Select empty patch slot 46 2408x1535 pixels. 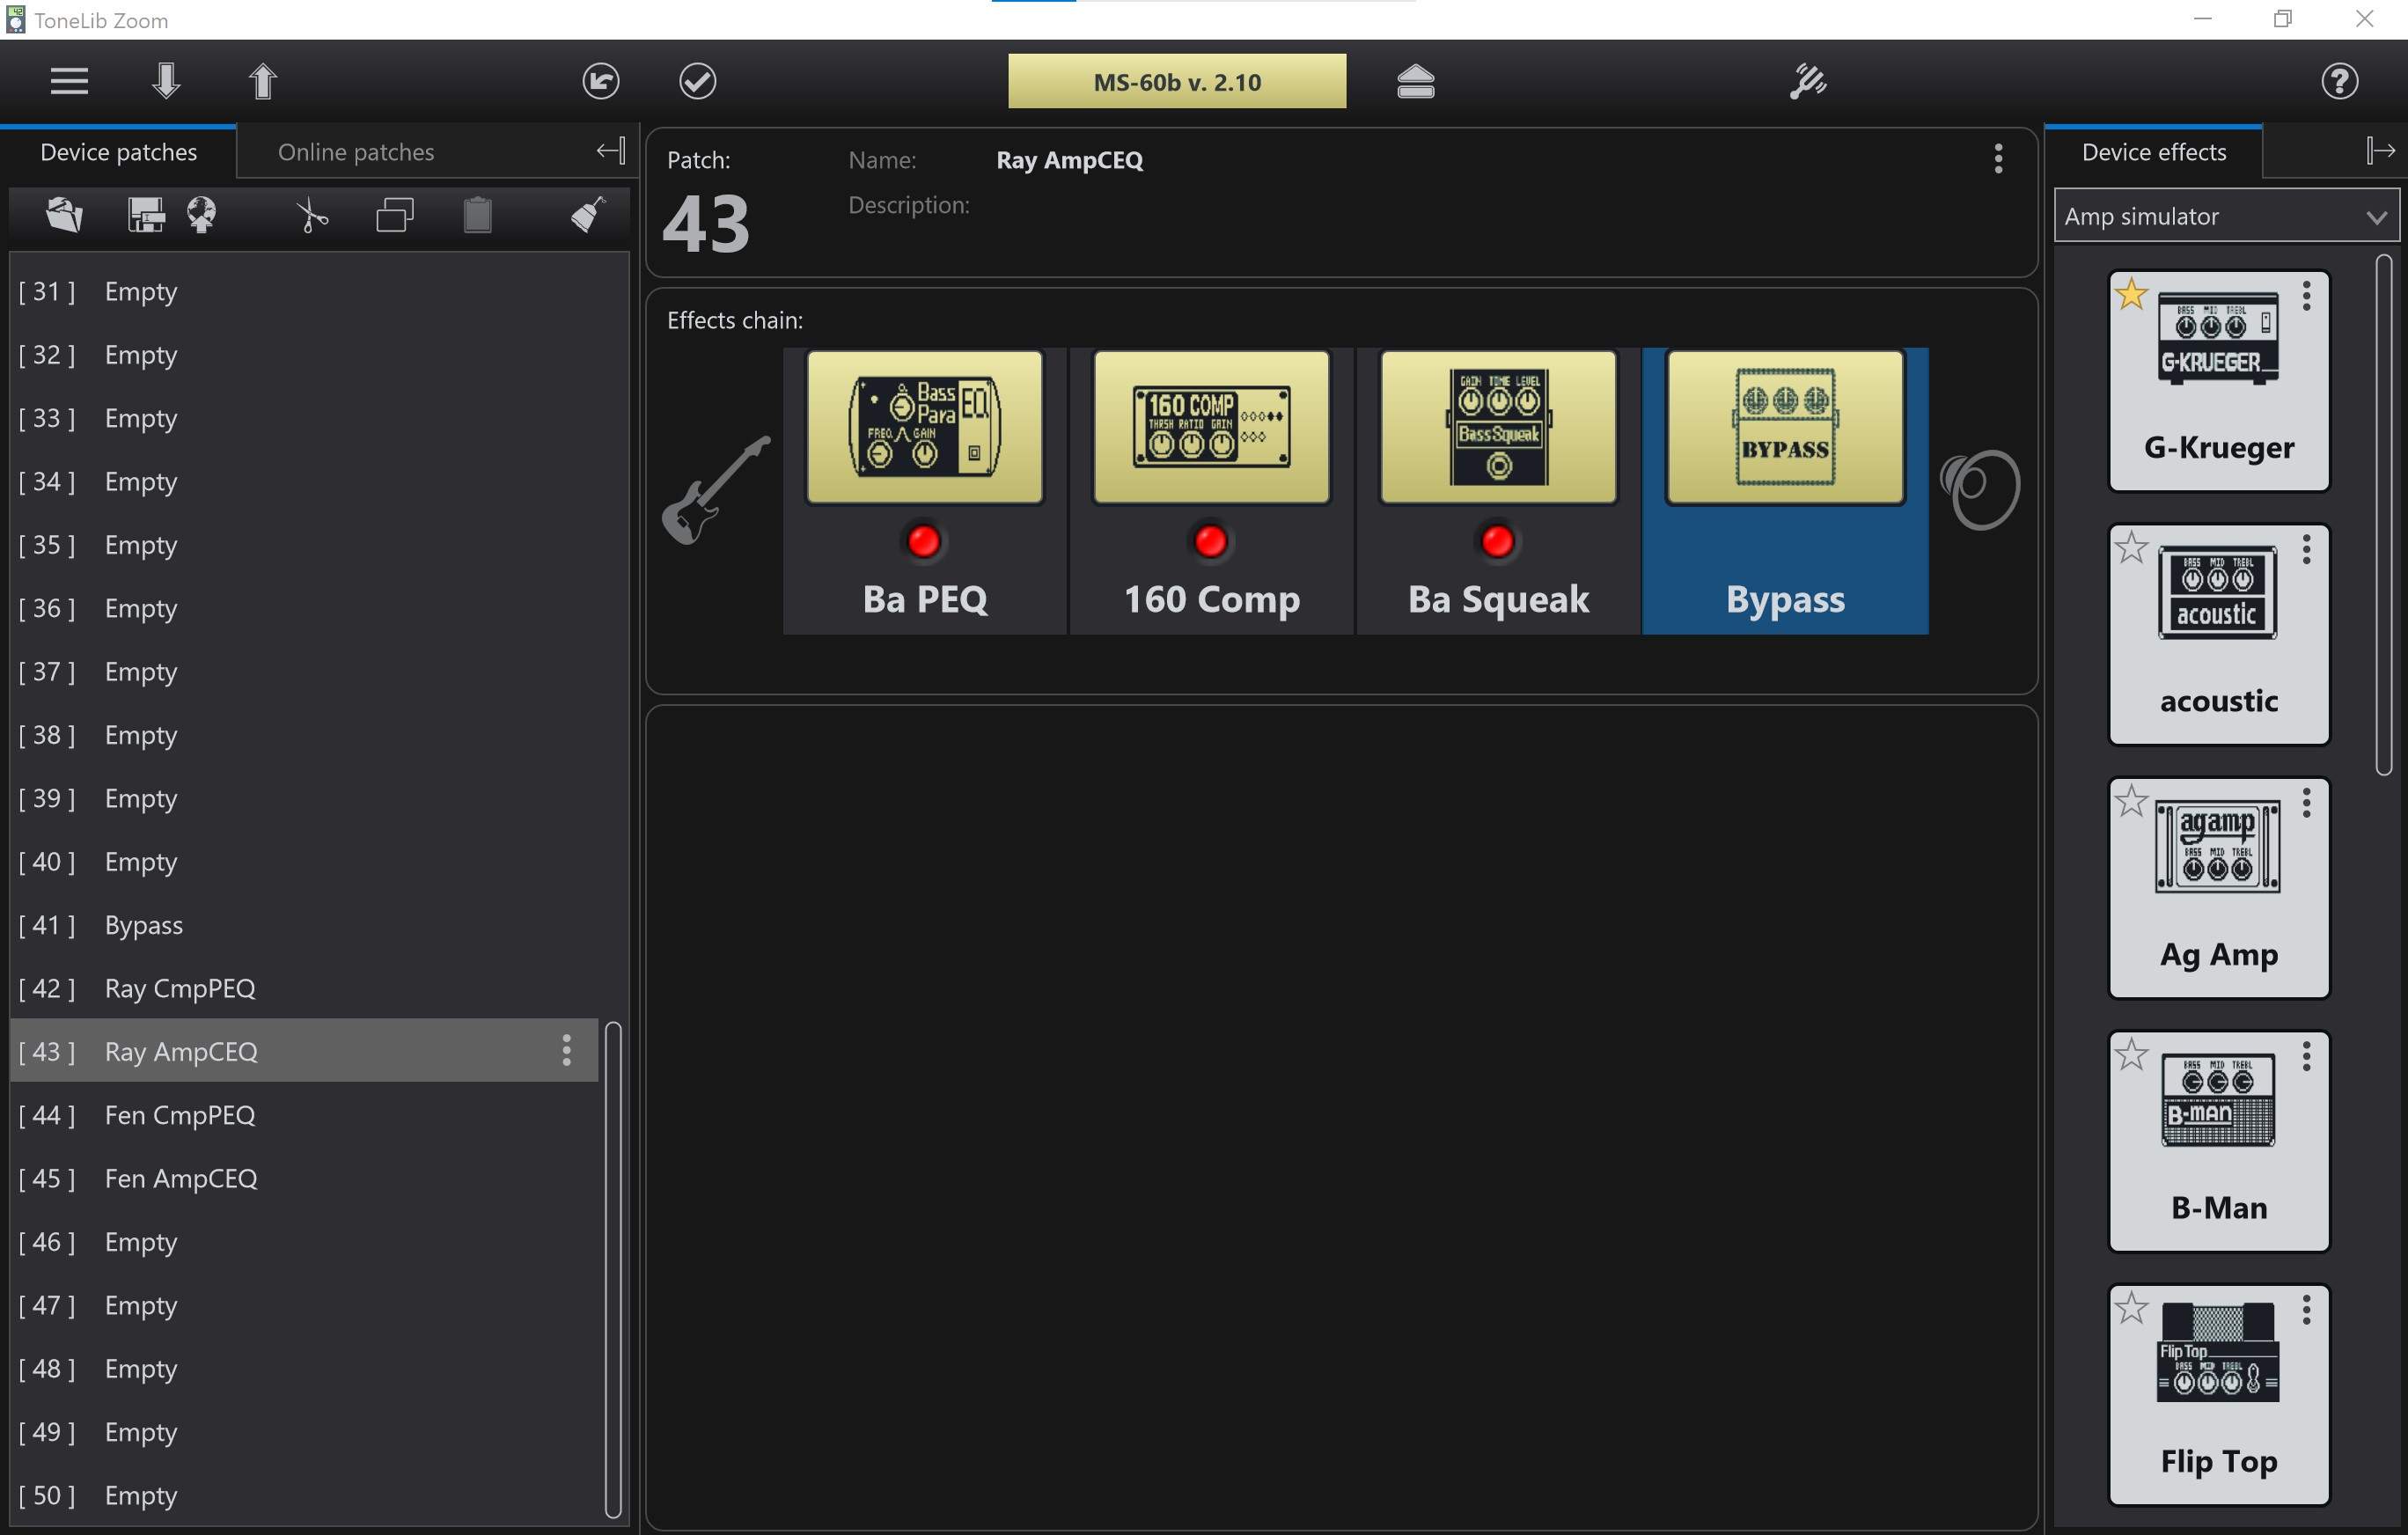click(x=304, y=1241)
